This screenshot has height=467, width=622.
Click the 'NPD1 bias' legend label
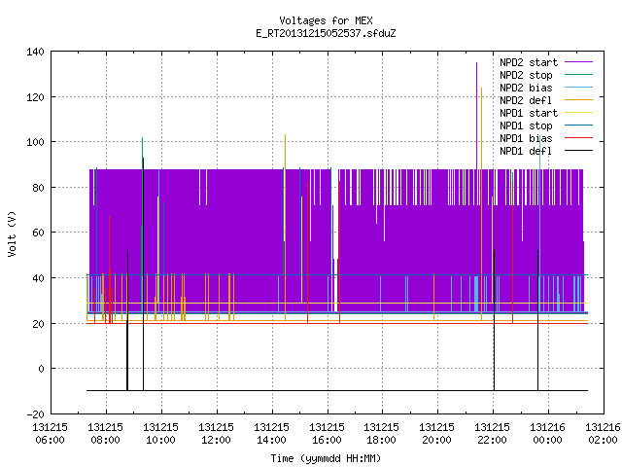(526, 138)
